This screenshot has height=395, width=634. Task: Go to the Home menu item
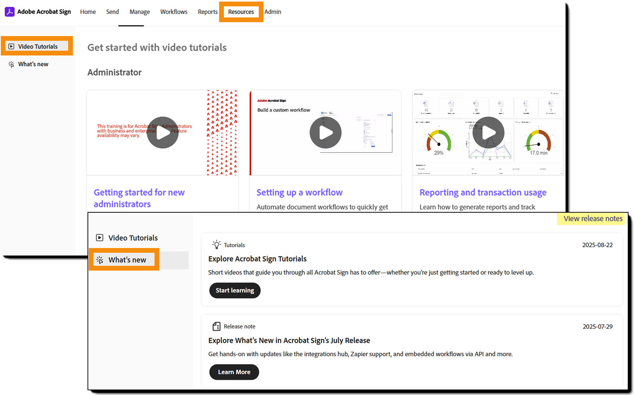pyautogui.click(x=88, y=12)
